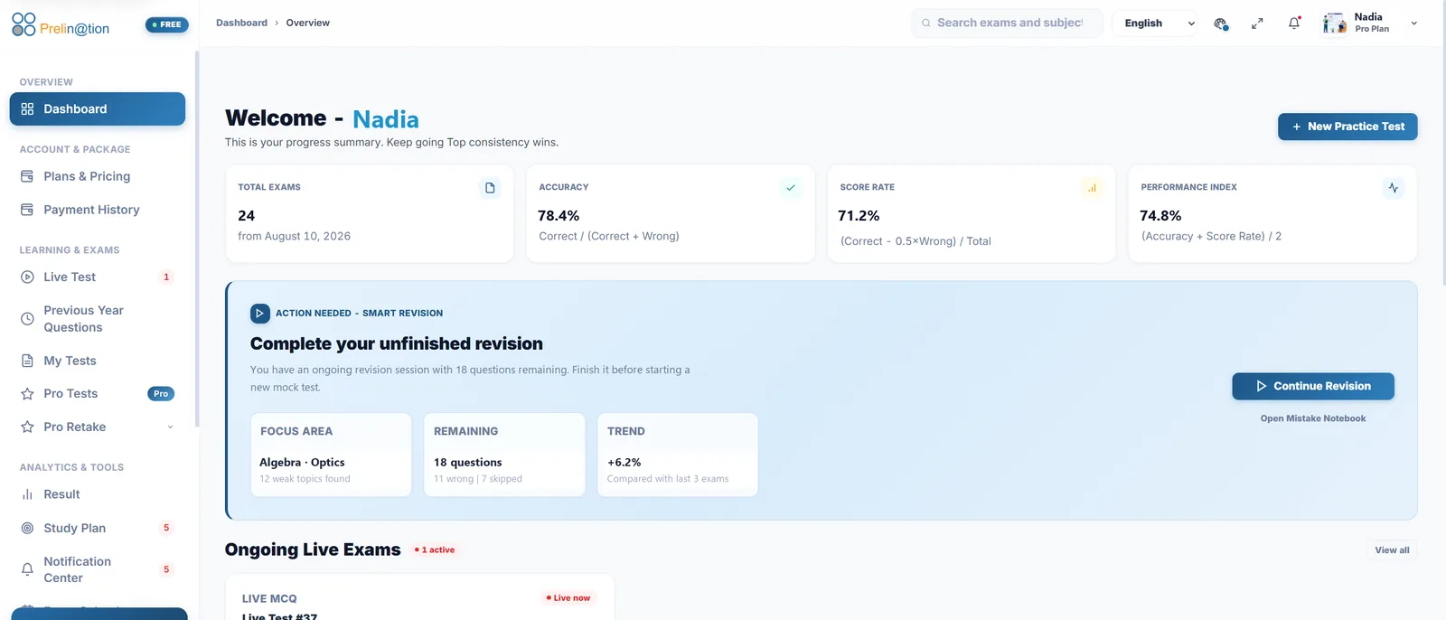The image size is (1446, 620).
Task: Click the 74.8% performance index value
Action: click(x=1160, y=216)
